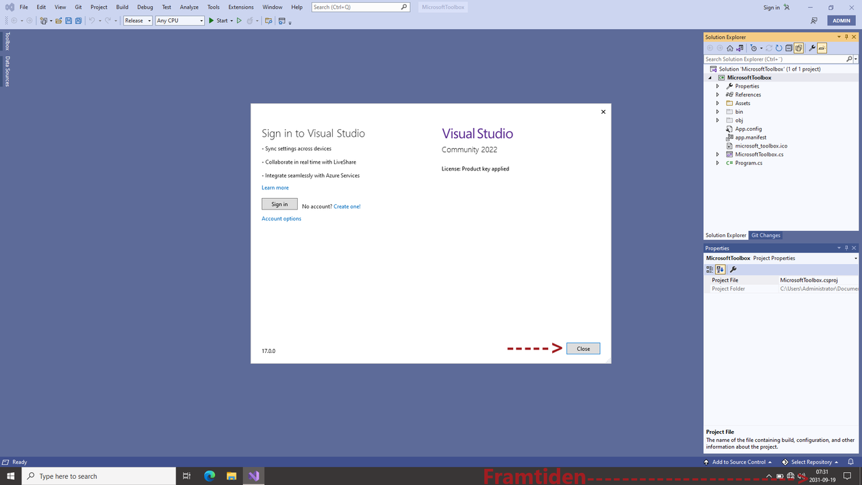Image resolution: width=862 pixels, height=485 pixels.
Task: Open the Extensions menu
Action: (240, 7)
